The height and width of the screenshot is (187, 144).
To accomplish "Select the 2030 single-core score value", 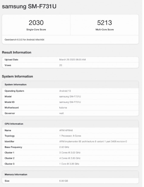I will [x=36, y=23].
